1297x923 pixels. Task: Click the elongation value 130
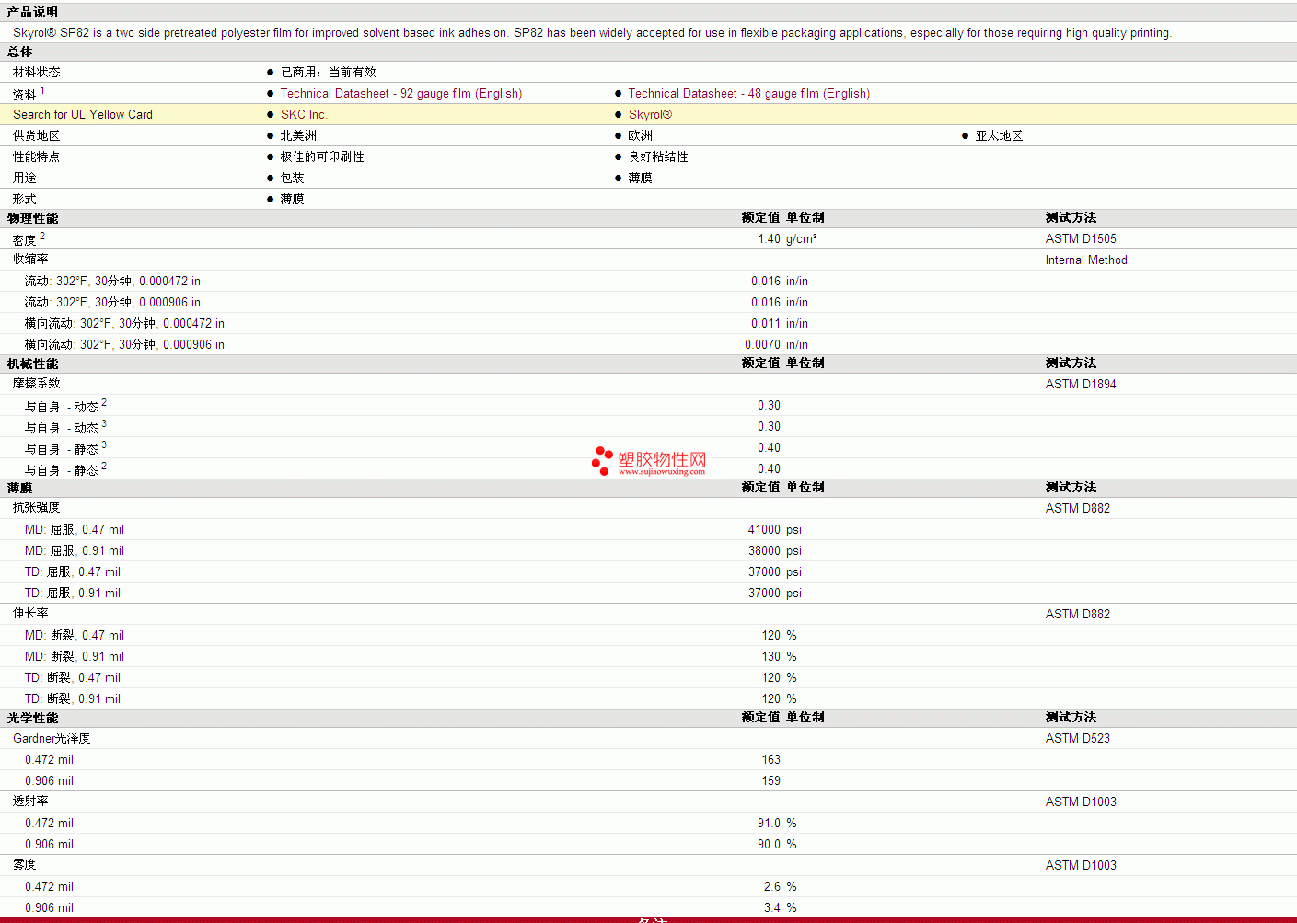[x=771, y=656]
